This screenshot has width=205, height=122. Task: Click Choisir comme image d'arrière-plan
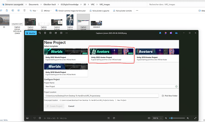pos(71,11)
